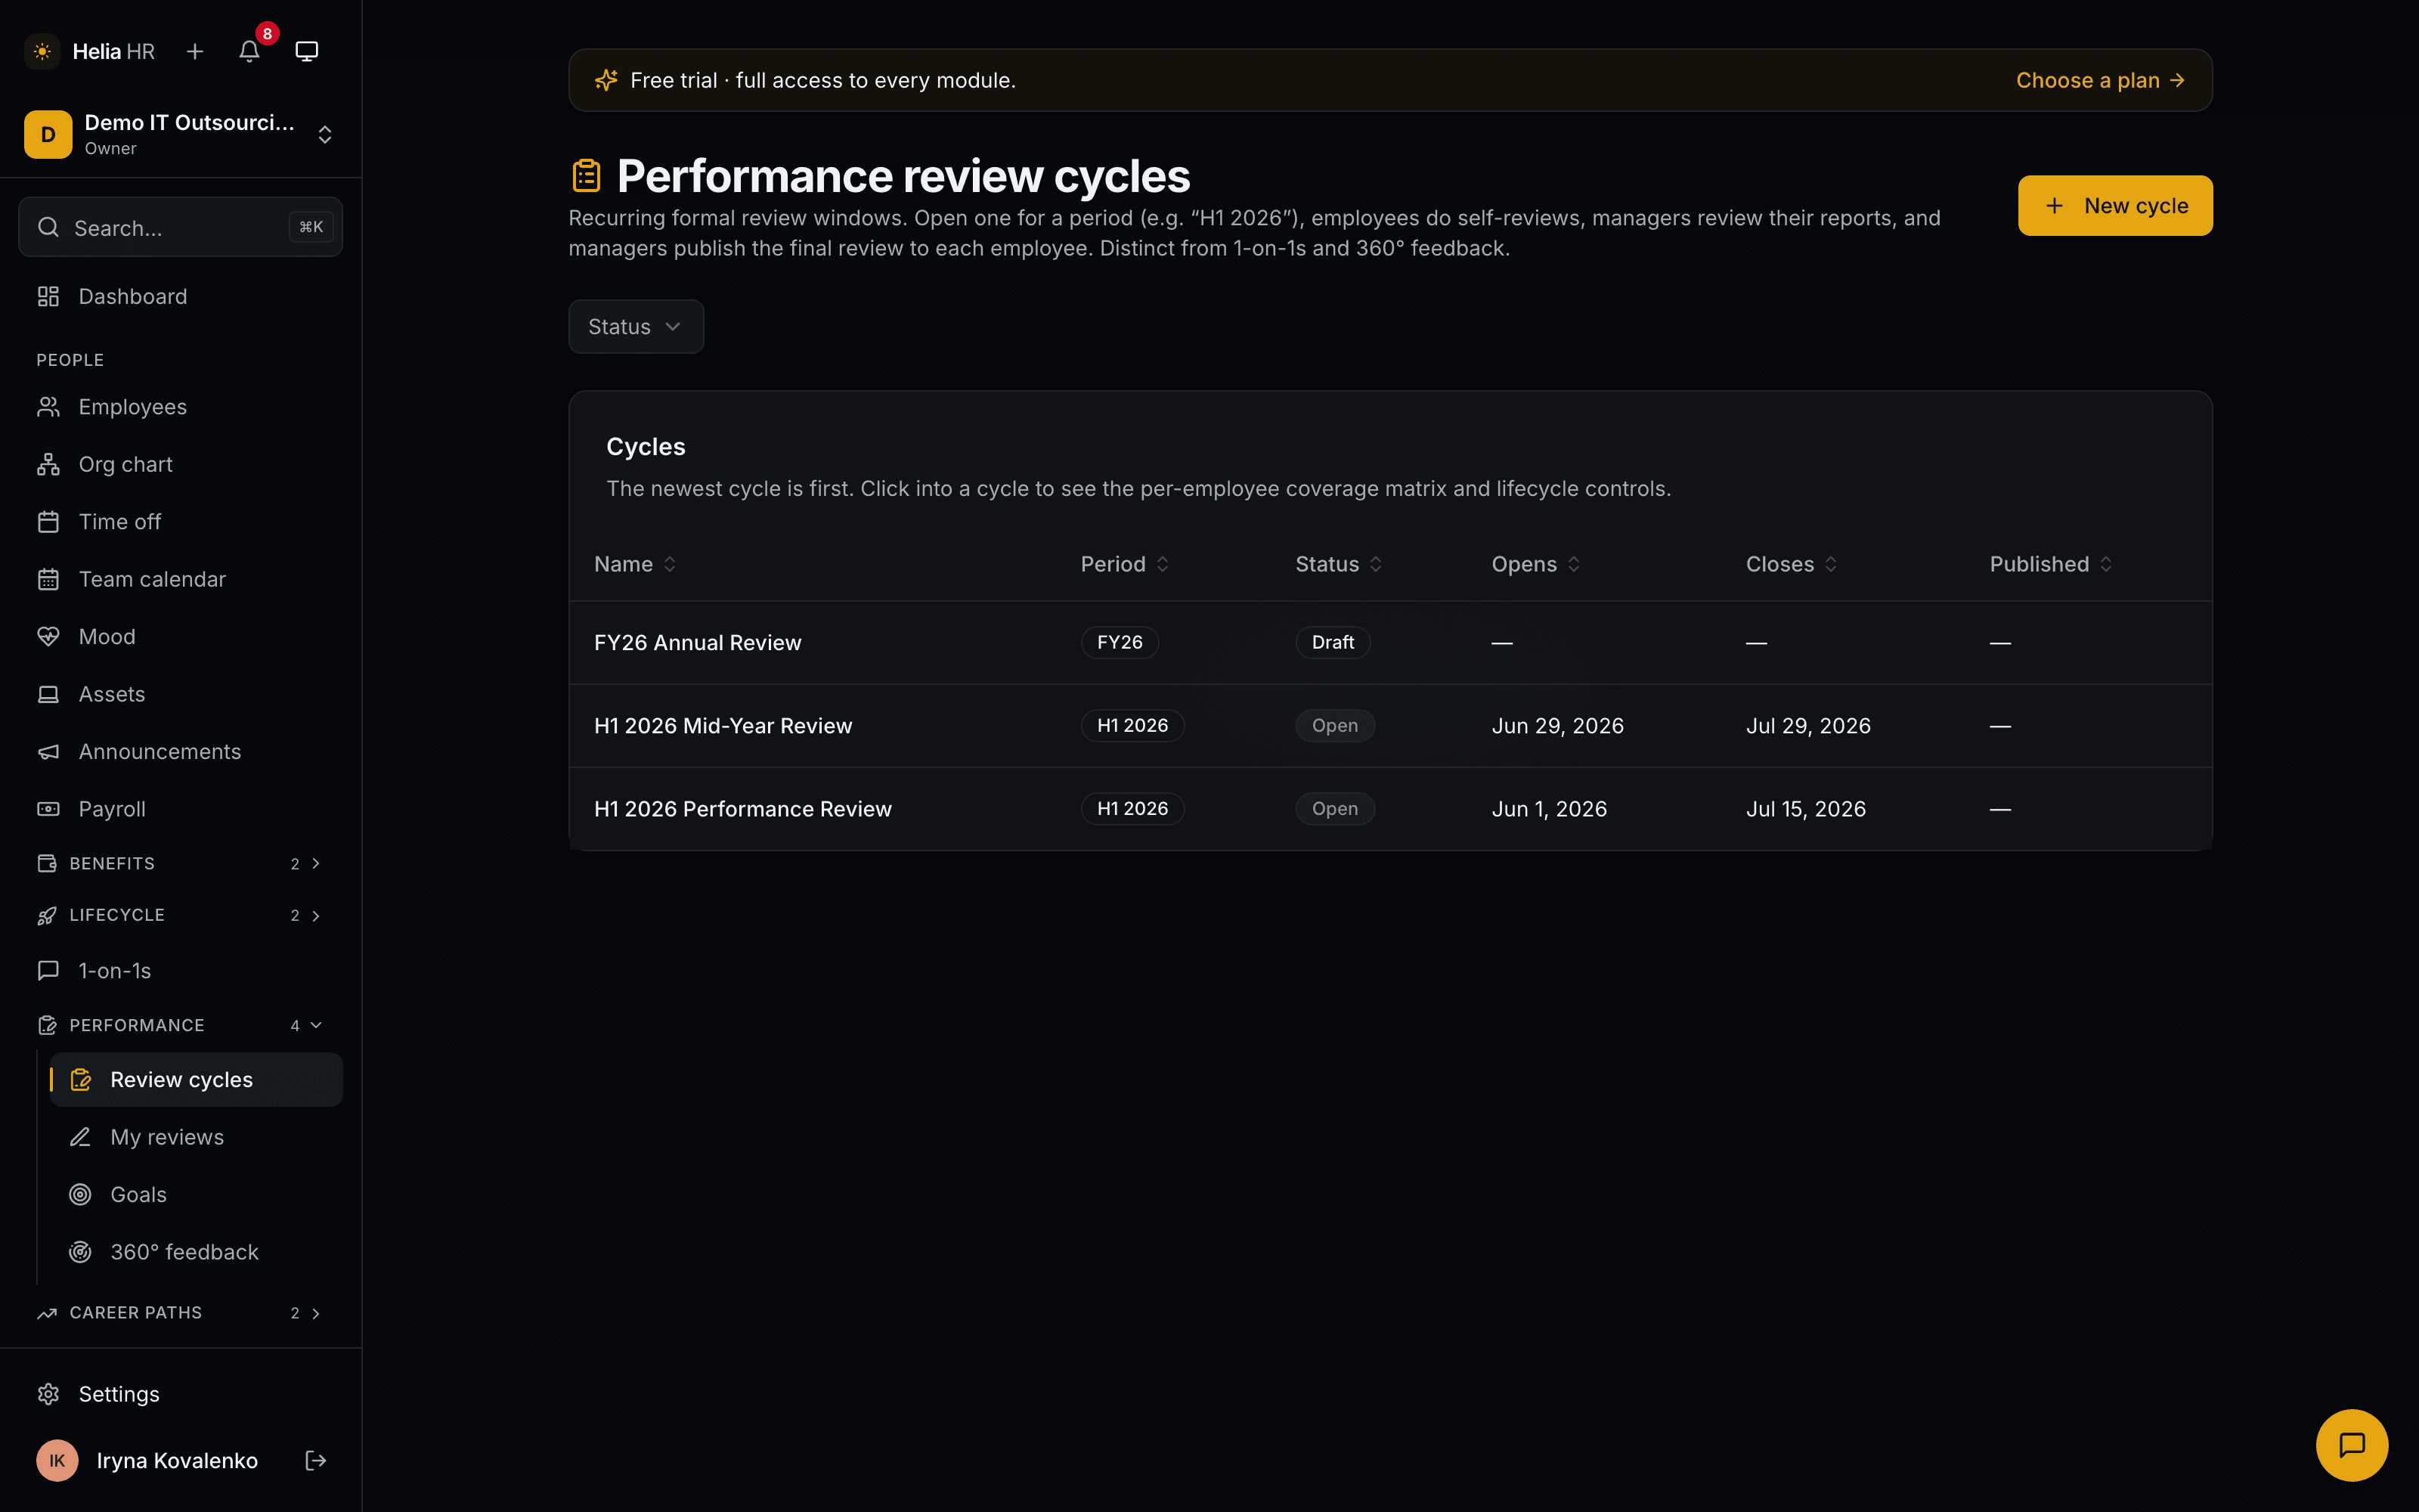2419x1512 pixels.
Task: Click the 1-on-1s chat icon
Action: point(48,971)
